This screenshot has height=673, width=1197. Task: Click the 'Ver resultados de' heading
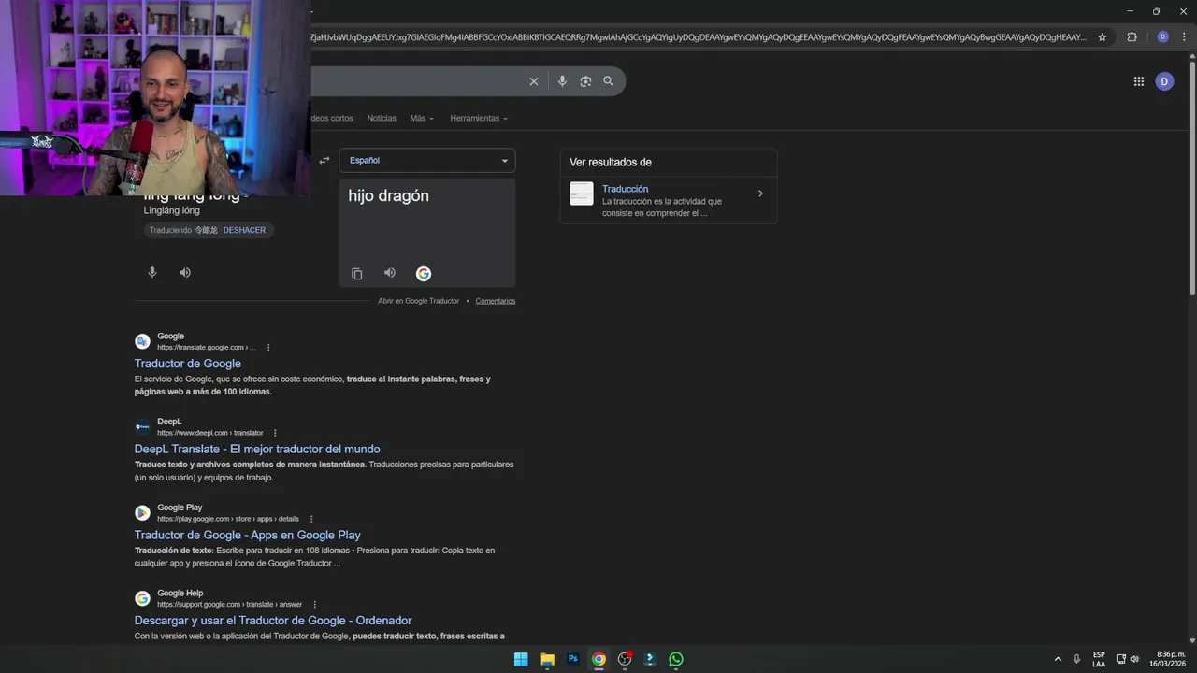click(611, 162)
